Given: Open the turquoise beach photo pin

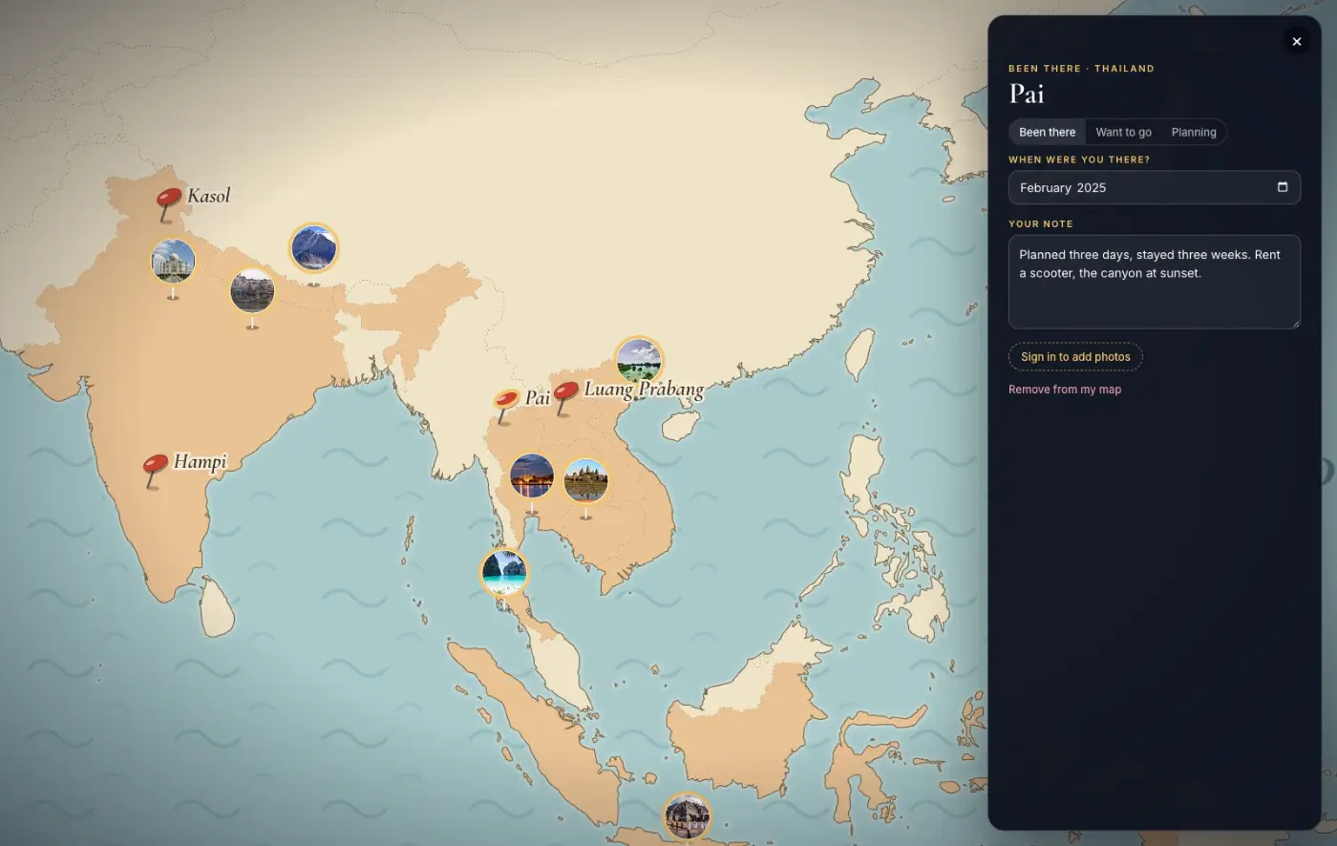Looking at the screenshot, I should [x=504, y=572].
